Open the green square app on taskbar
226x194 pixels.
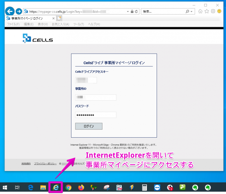coord(182,187)
